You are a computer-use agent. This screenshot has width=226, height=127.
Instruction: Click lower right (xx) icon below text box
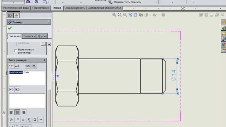pos(17,89)
